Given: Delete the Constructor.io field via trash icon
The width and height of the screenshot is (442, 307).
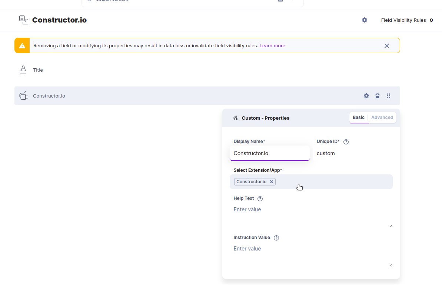Looking at the screenshot, I should pos(378,96).
